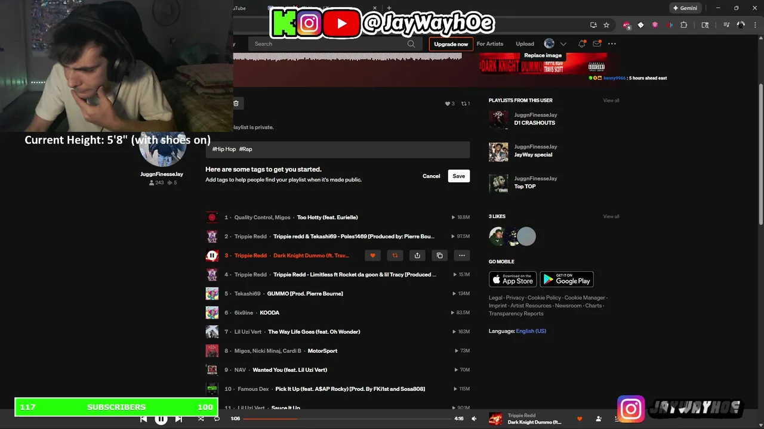This screenshot has height=429, width=764.
Task: Change language English (US)
Action: [531, 331]
